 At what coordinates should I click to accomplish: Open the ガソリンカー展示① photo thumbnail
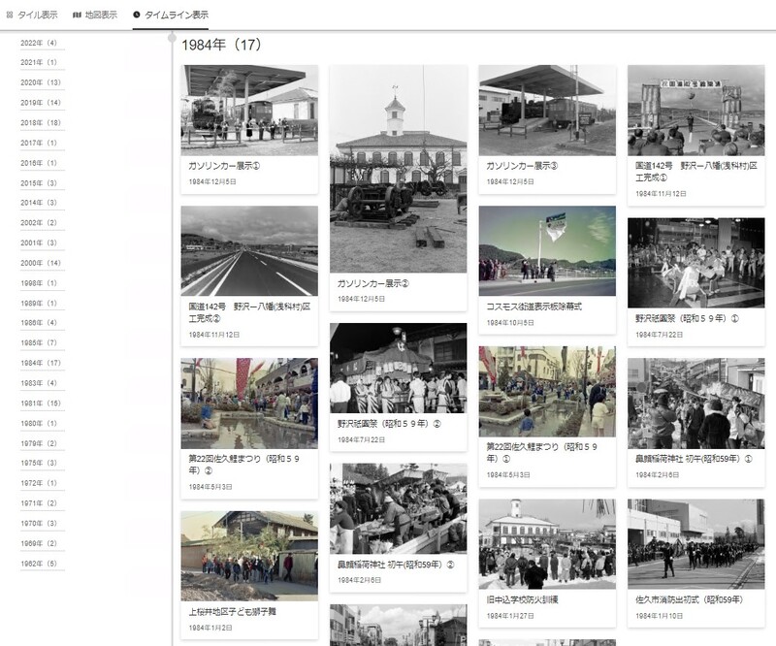pos(249,110)
